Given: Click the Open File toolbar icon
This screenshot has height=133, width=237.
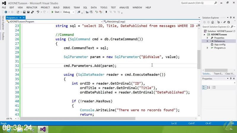Looking at the screenshot, I should [x=24, y=12].
